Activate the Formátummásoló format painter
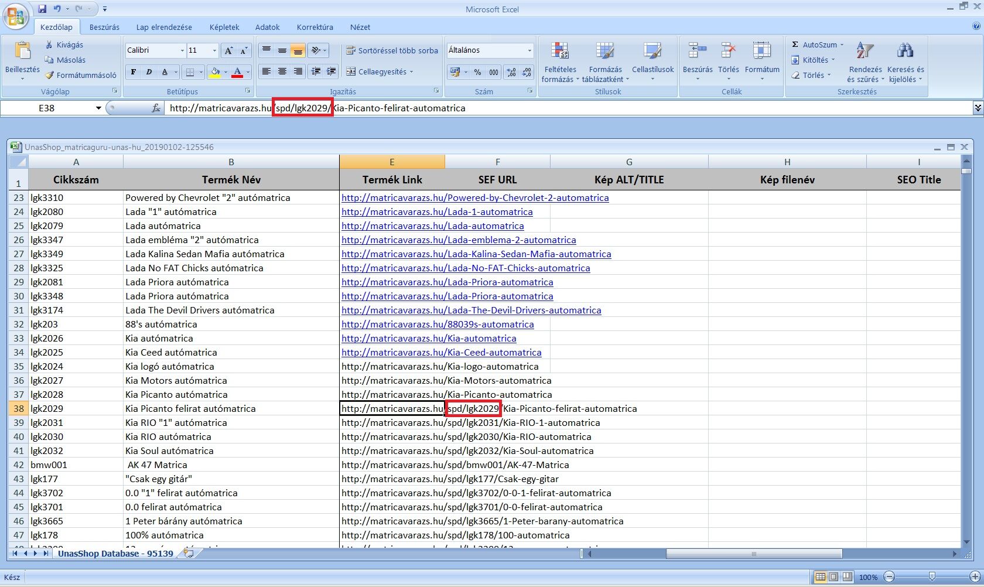This screenshot has width=984, height=587. (x=81, y=75)
